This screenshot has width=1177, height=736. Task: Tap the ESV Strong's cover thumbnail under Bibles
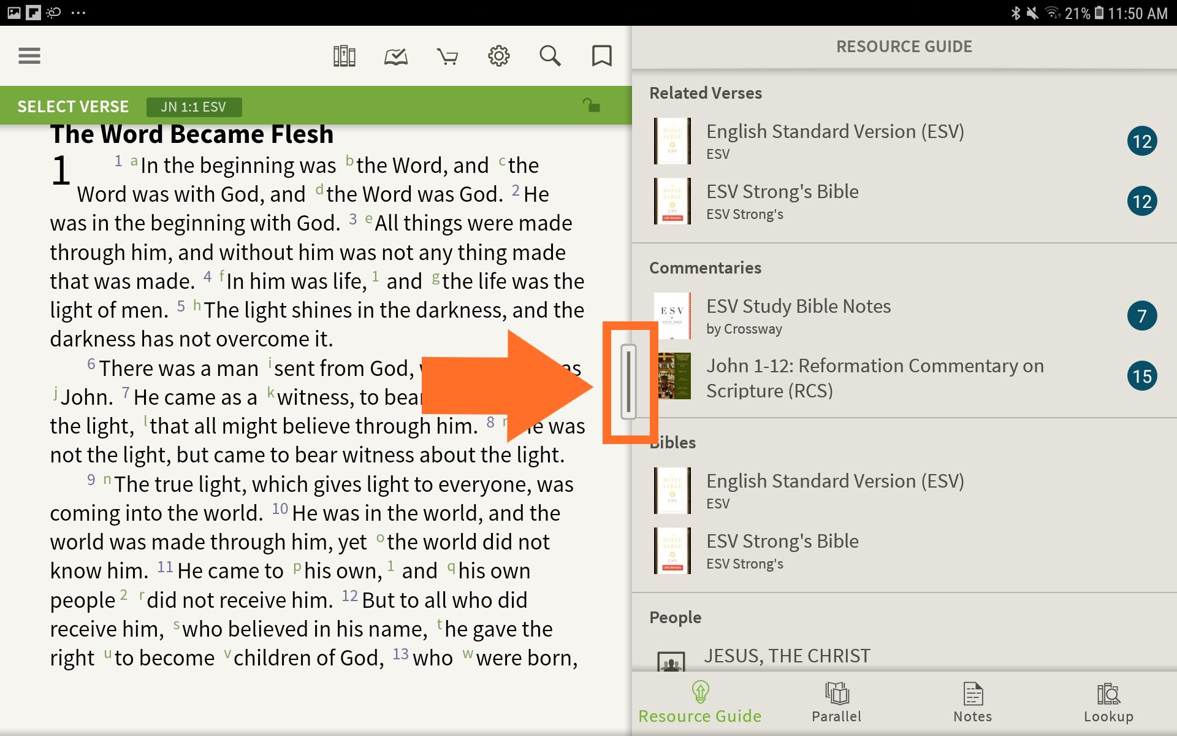(672, 551)
